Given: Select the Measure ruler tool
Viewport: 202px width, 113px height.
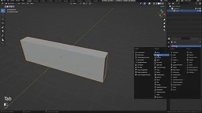Looking at the screenshot, I should click(3, 40).
